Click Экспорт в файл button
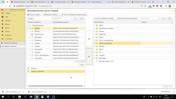176x99 pixels. (x=34, y=15)
